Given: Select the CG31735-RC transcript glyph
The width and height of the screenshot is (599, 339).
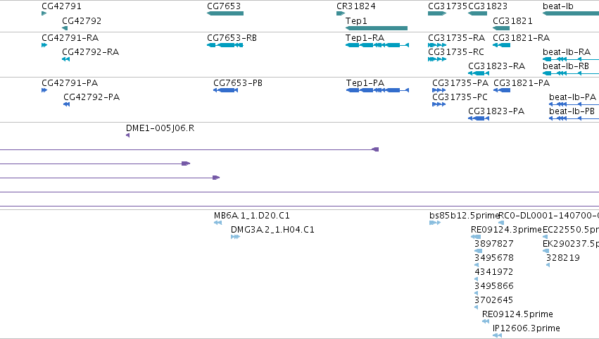Looking at the screenshot, I should (x=437, y=59).
